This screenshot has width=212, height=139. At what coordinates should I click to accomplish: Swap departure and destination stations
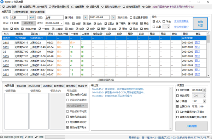point(32,18)
